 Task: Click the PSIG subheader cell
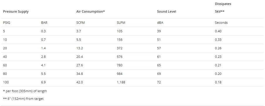click(x=6, y=23)
